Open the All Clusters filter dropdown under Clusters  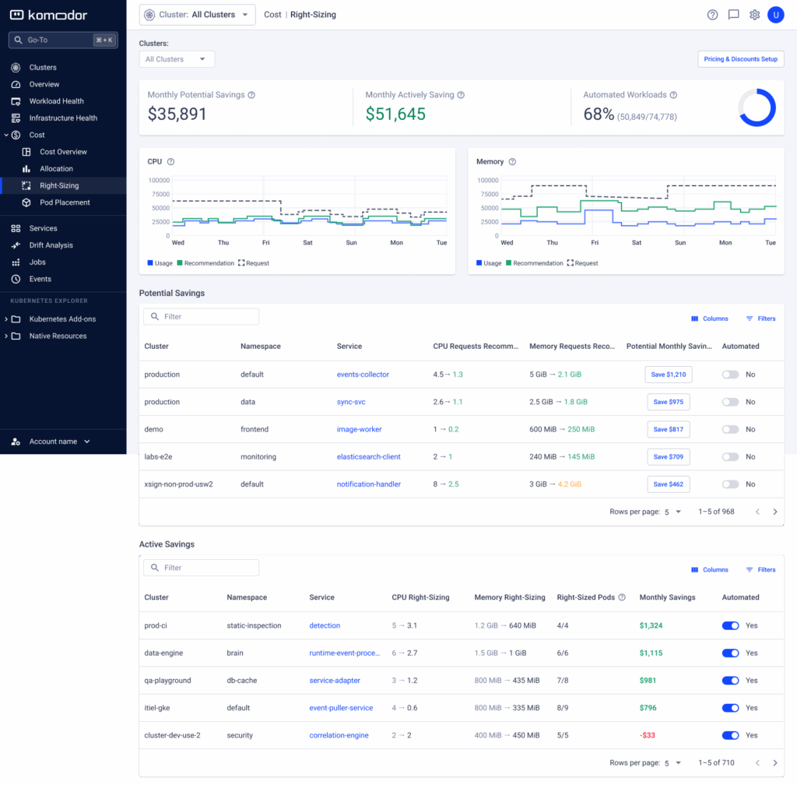coord(177,59)
